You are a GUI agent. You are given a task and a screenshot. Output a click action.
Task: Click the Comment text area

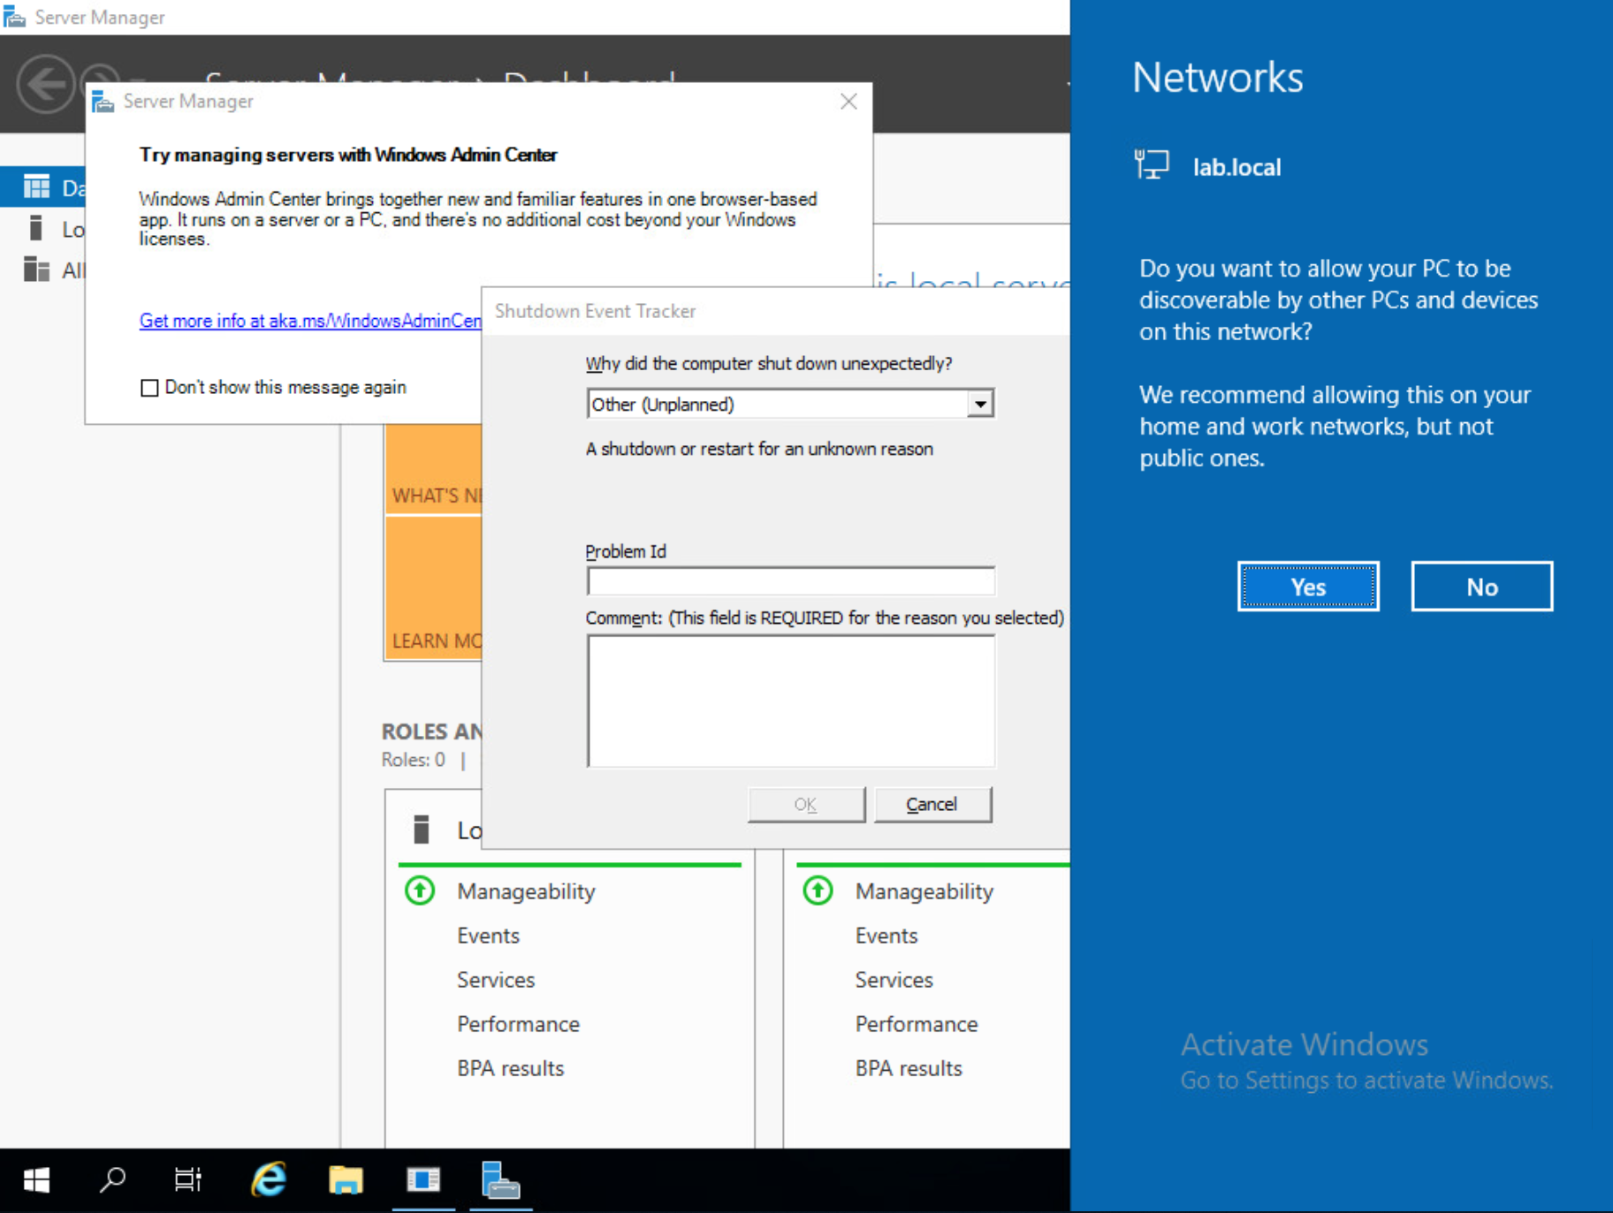tap(790, 701)
